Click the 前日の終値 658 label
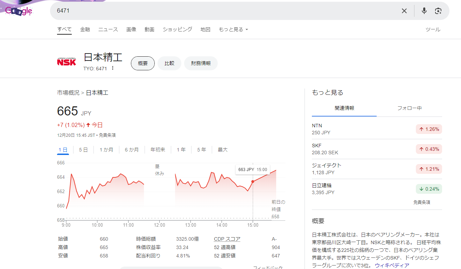Image resolution: width=461 pixels, height=269 pixels. point(278,209)
